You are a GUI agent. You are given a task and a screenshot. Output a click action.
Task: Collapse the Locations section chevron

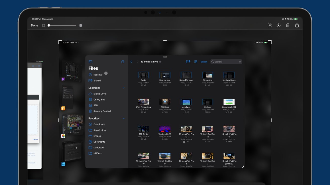click(123, 88)
